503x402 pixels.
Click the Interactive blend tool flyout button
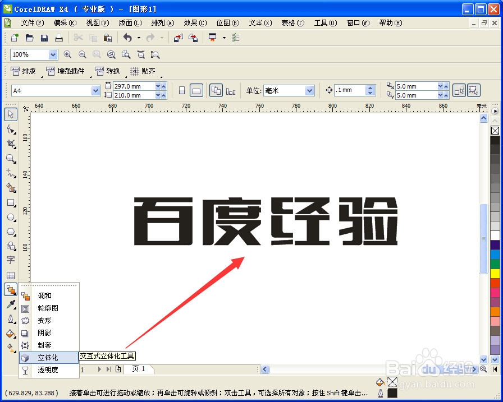click(11, 290)
